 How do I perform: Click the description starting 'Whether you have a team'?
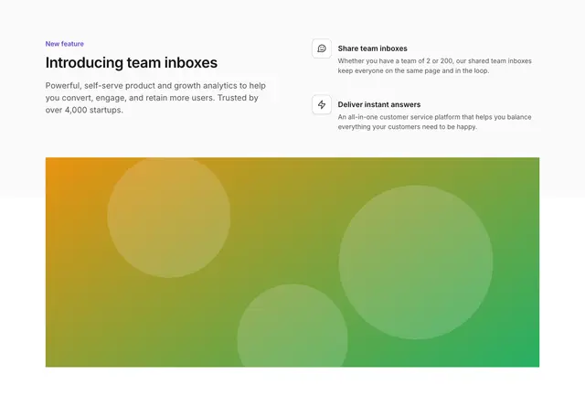[x=435, y=66]
